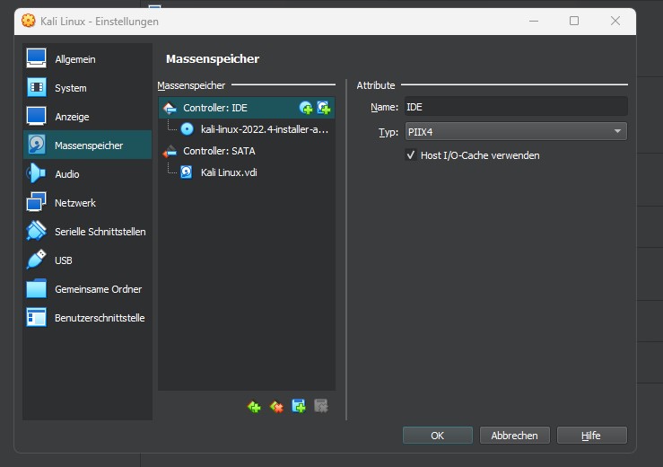Select the Massenspeicher category in sidebar
This screenshot has width=663, height=467.
coord(88,145)
